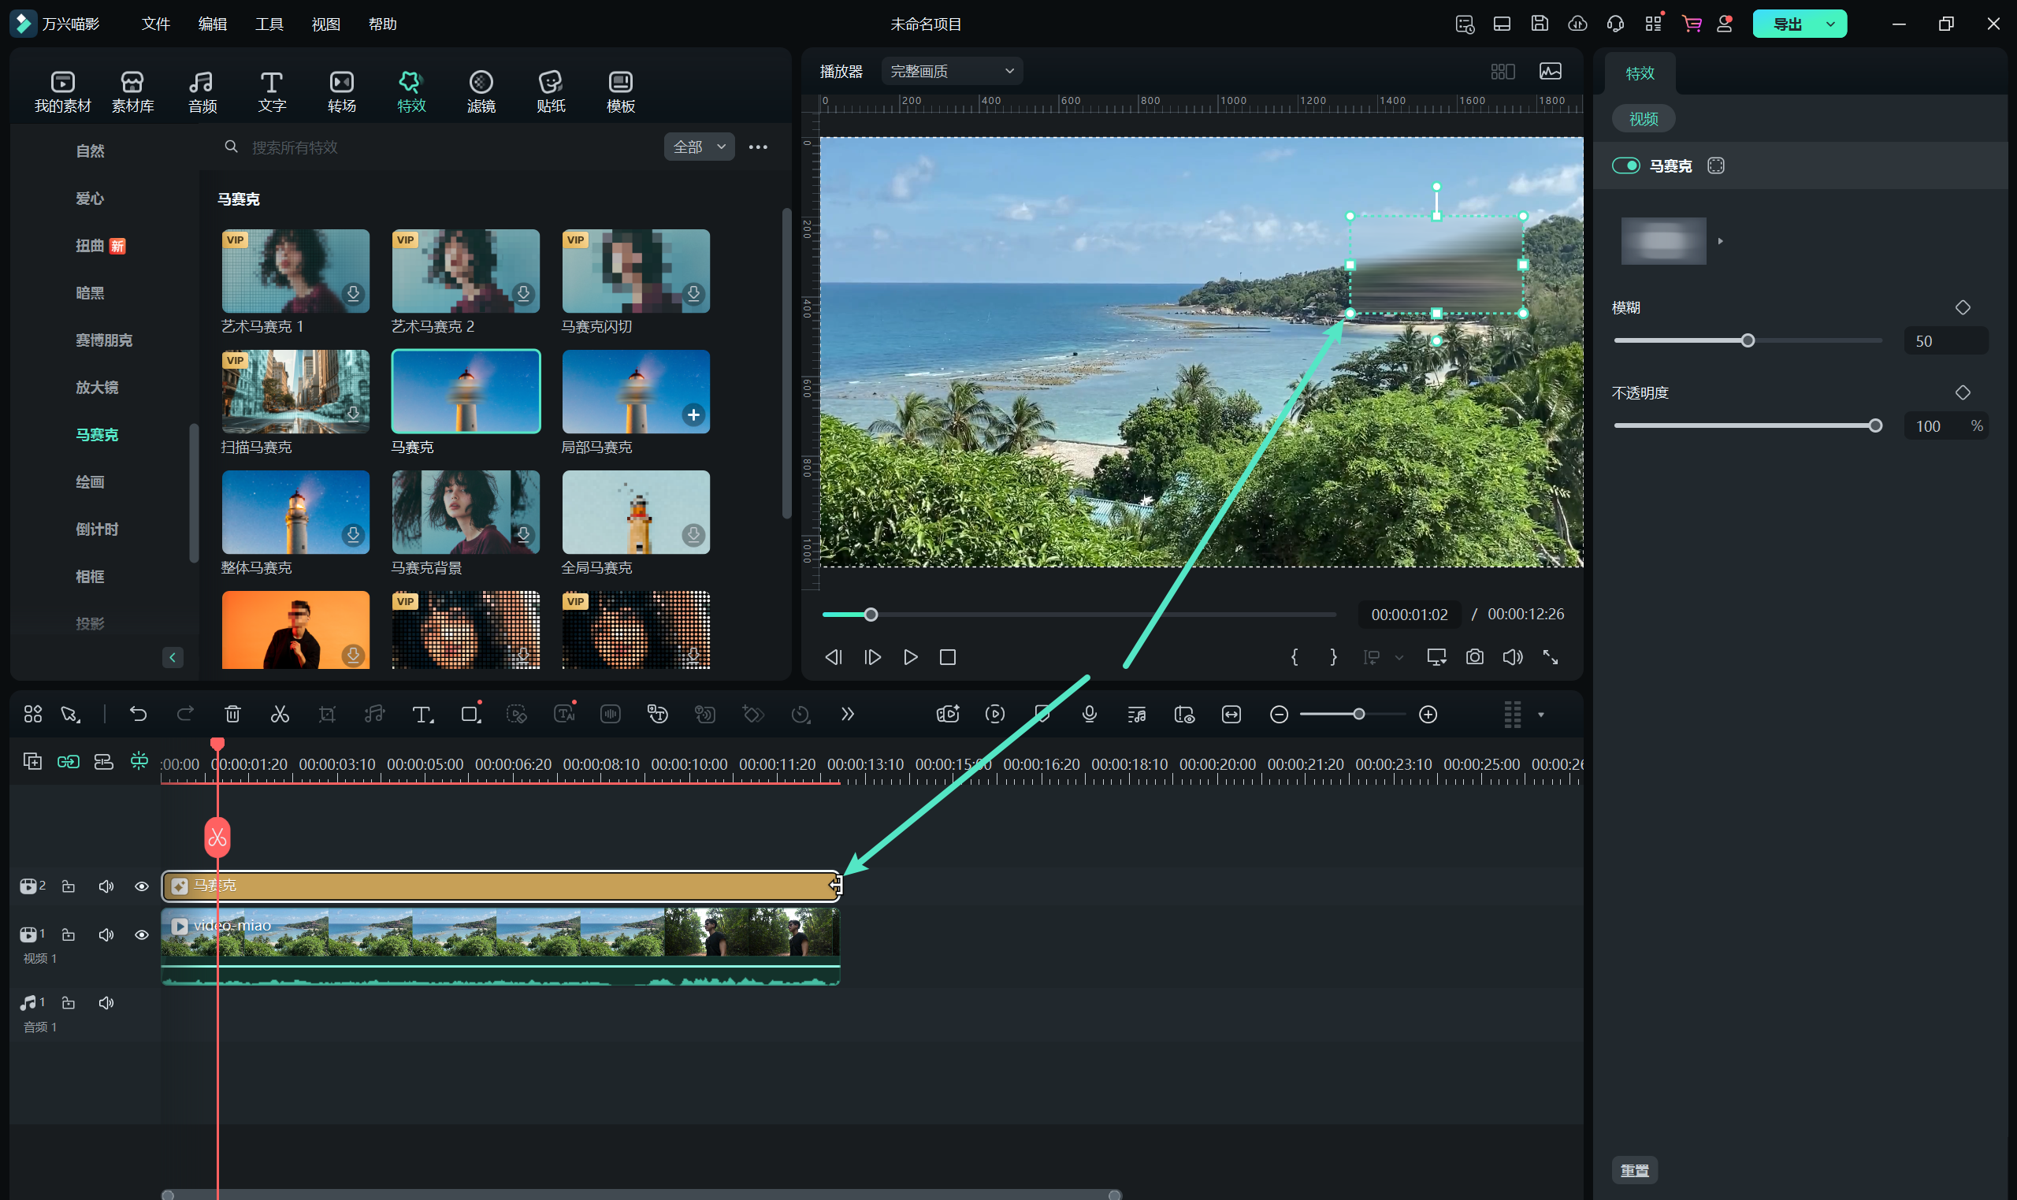
Task: Open the Filters (滤镜) panel
Action: tap(481, 91)
